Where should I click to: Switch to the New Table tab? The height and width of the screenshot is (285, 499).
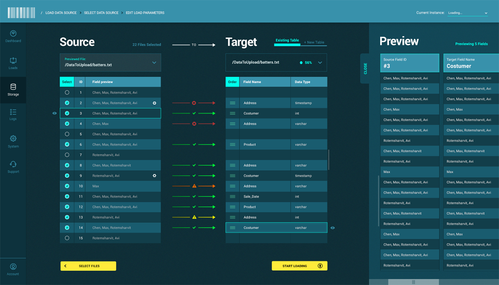click(x=314, y=42)
